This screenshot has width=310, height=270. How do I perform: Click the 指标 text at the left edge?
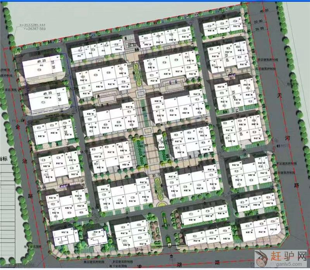(x=3, y=159)
